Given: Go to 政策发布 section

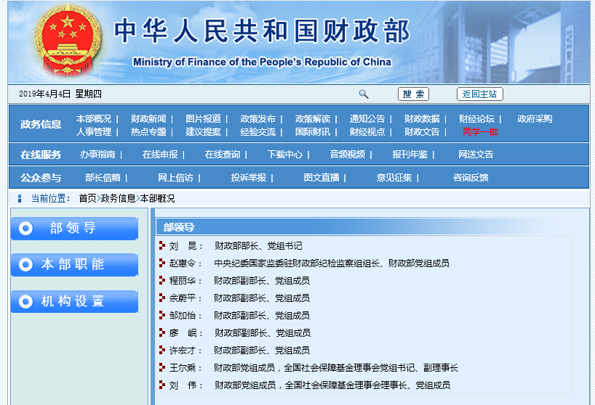Looking at the screenshot, I should pos(257,119).
